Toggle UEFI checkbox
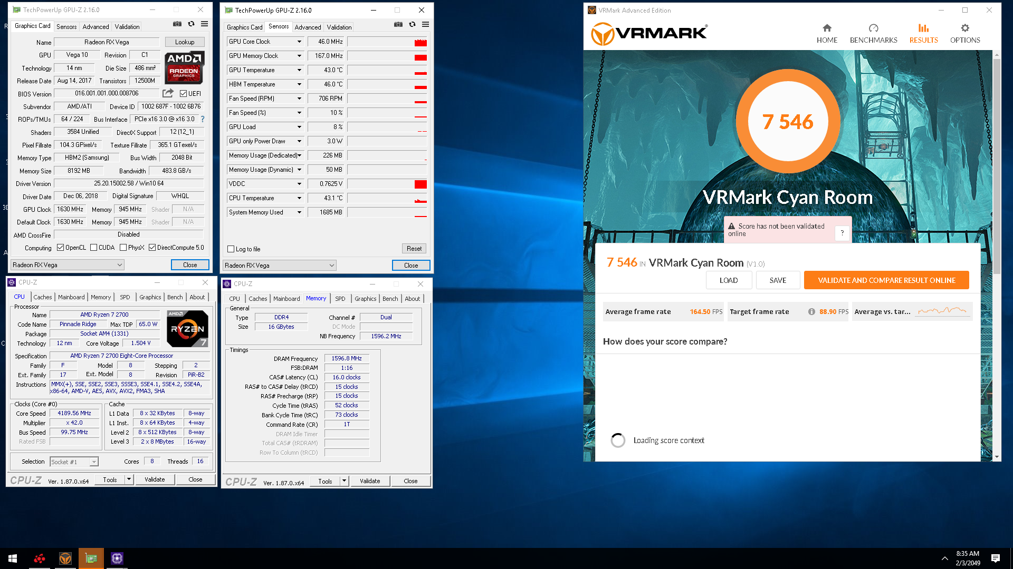1013x569 pixels. click(x=183, y=94)
